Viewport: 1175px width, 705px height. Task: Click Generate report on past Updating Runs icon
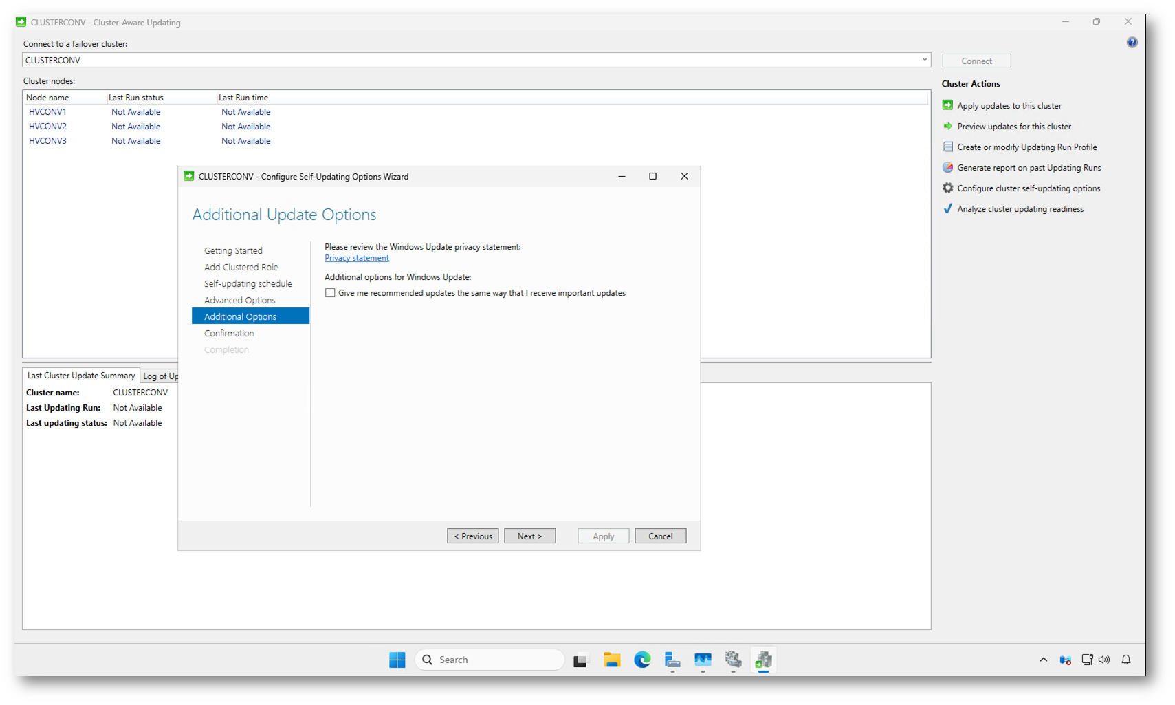tap(947, 167)
